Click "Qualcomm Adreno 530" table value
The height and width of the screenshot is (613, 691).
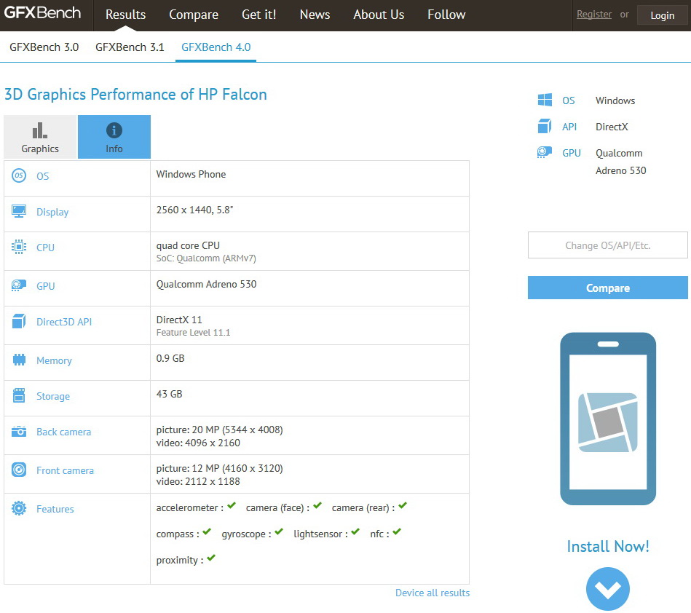click(x=206, y=284)
